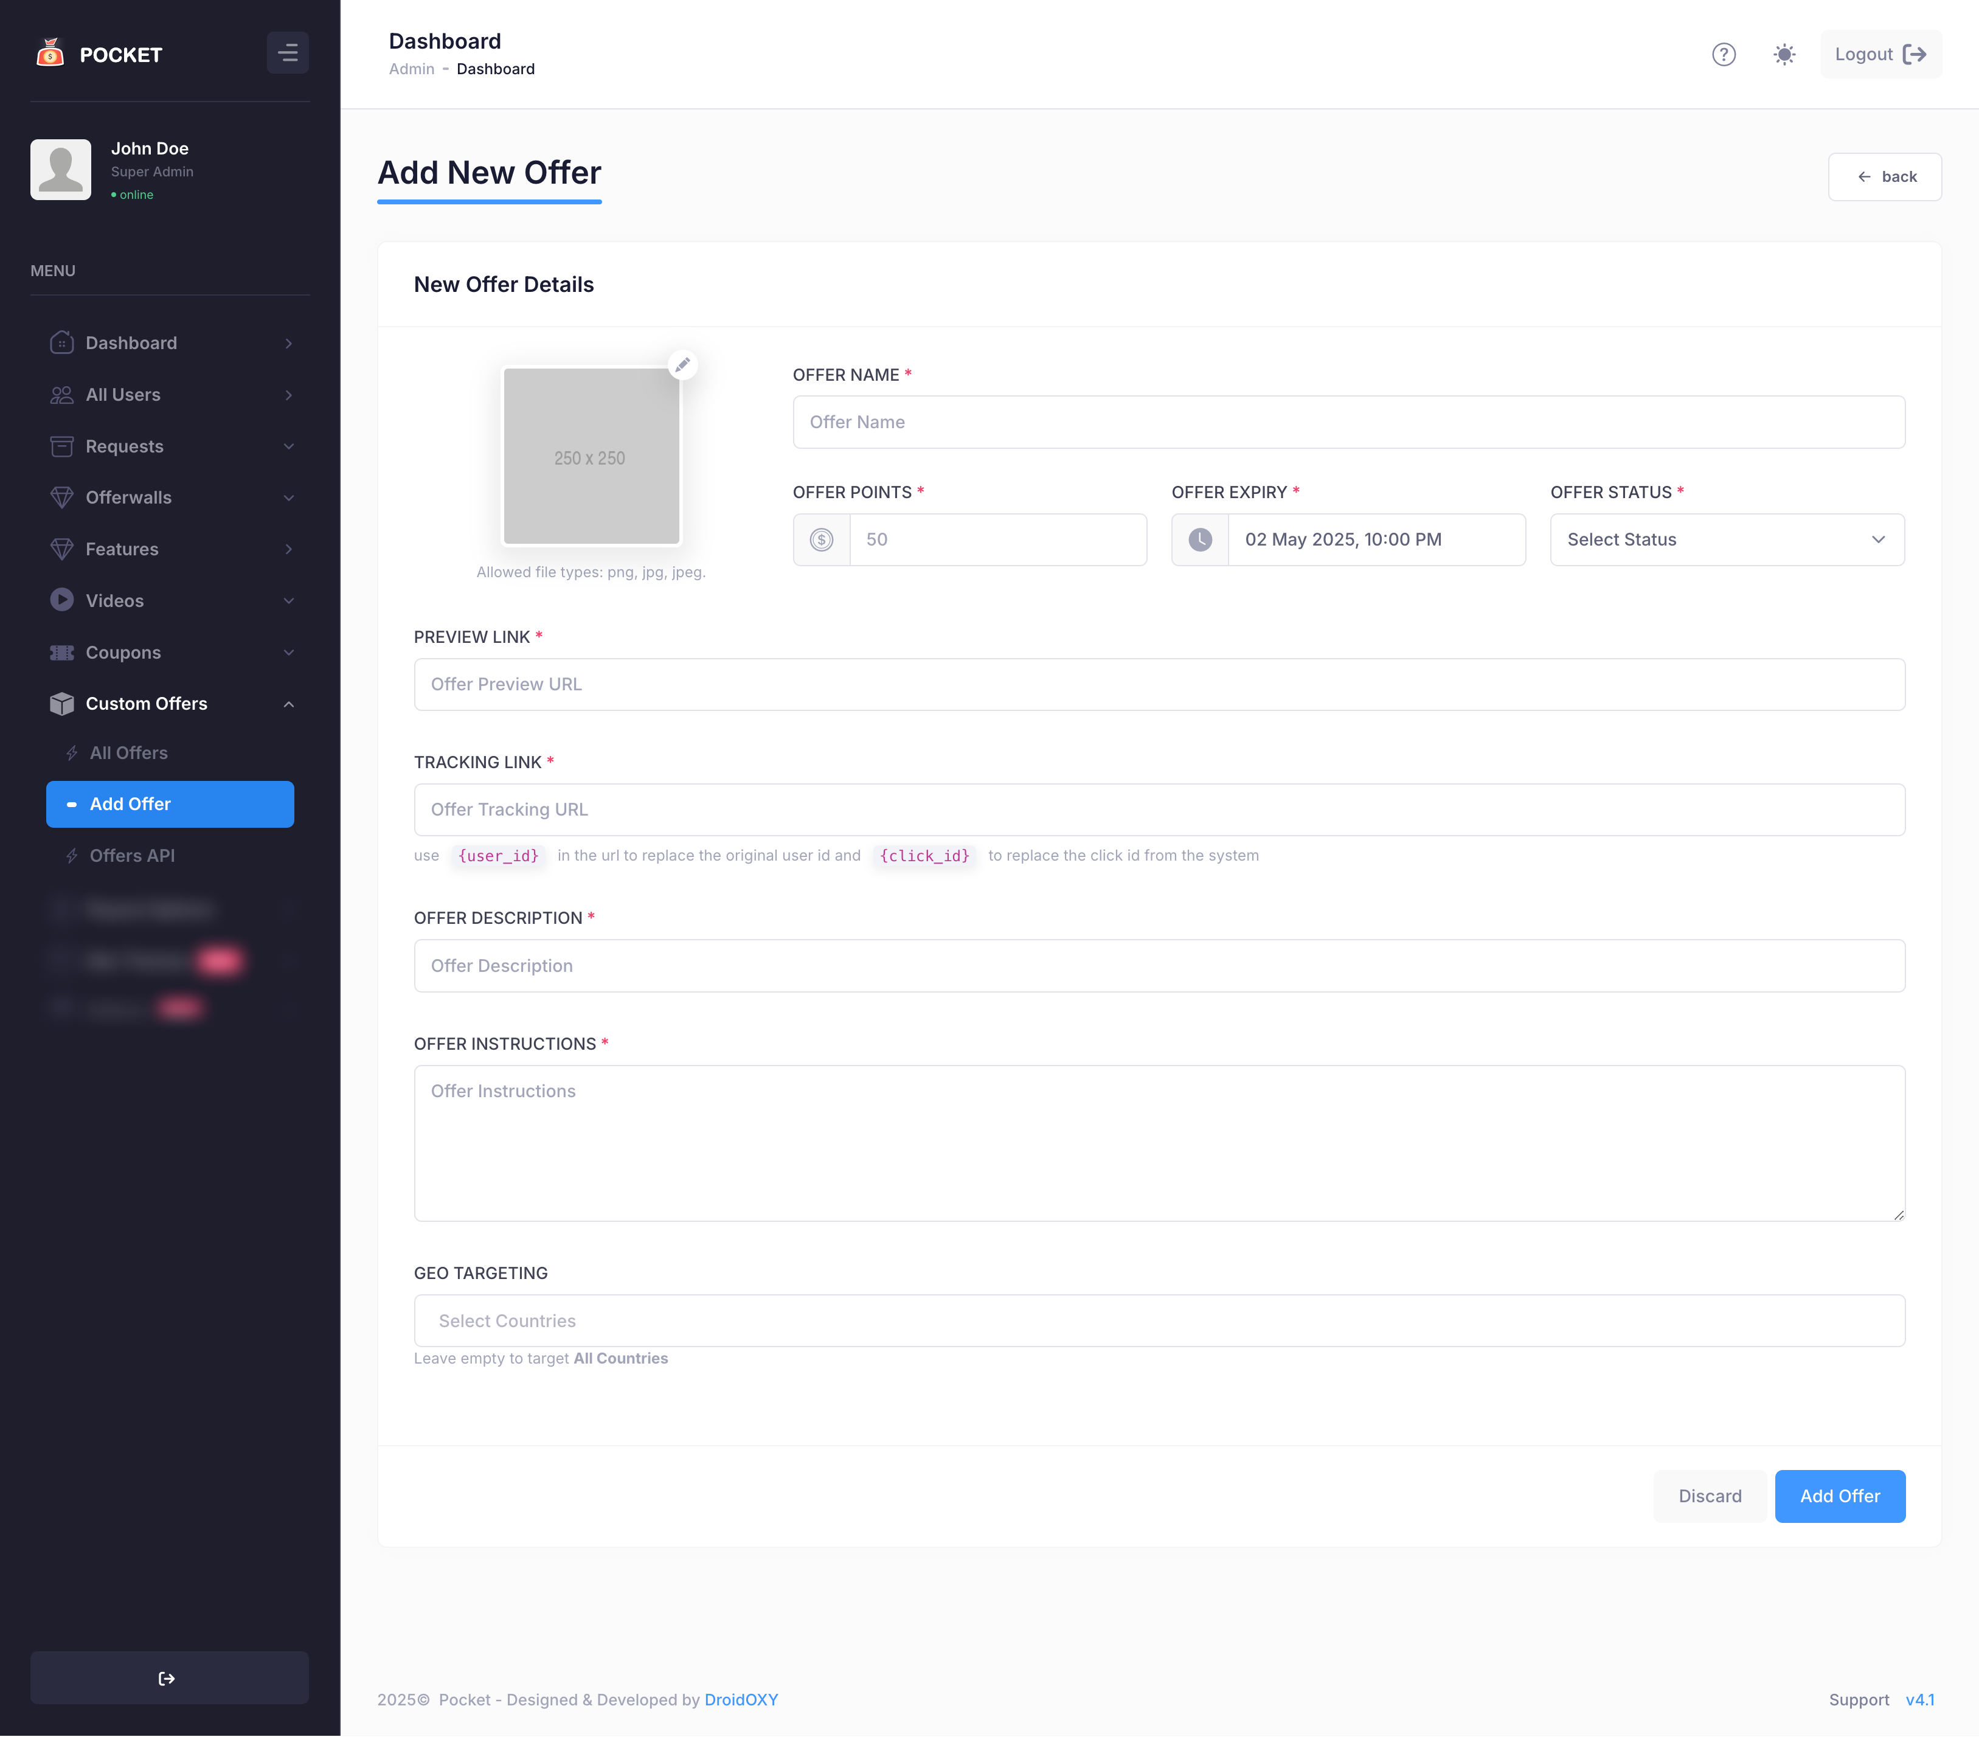Click the Pocket money bag logo
This screenshot has height=1737, width=1979.
[x=49, y=54]
